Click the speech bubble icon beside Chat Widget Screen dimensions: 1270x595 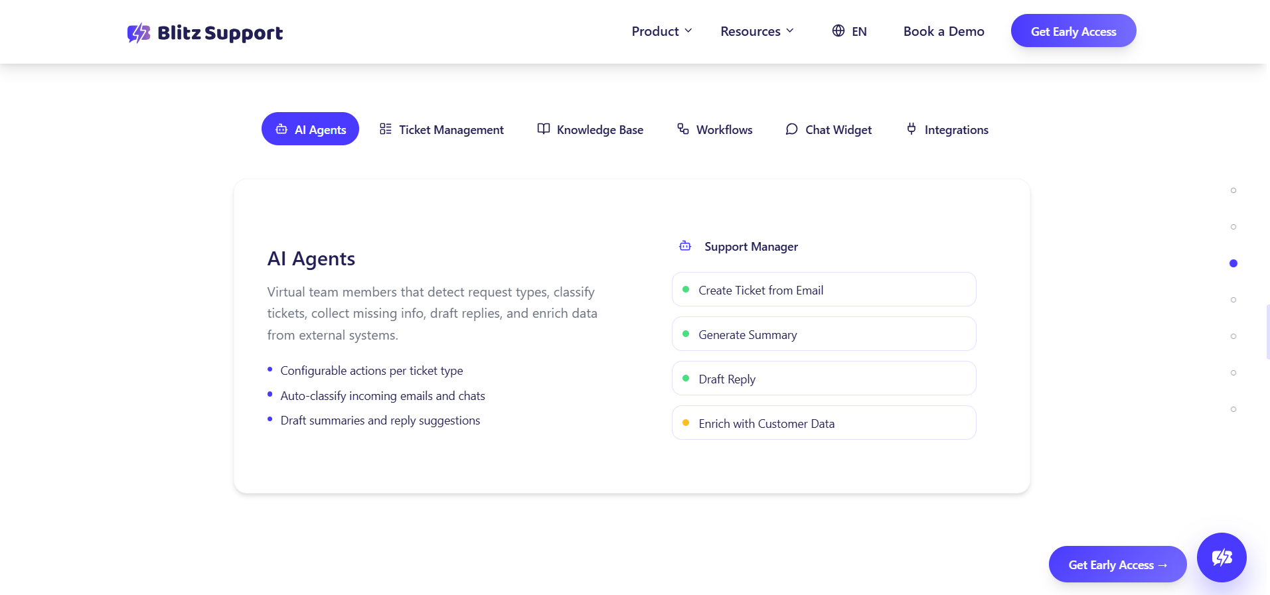coord(791,129)
